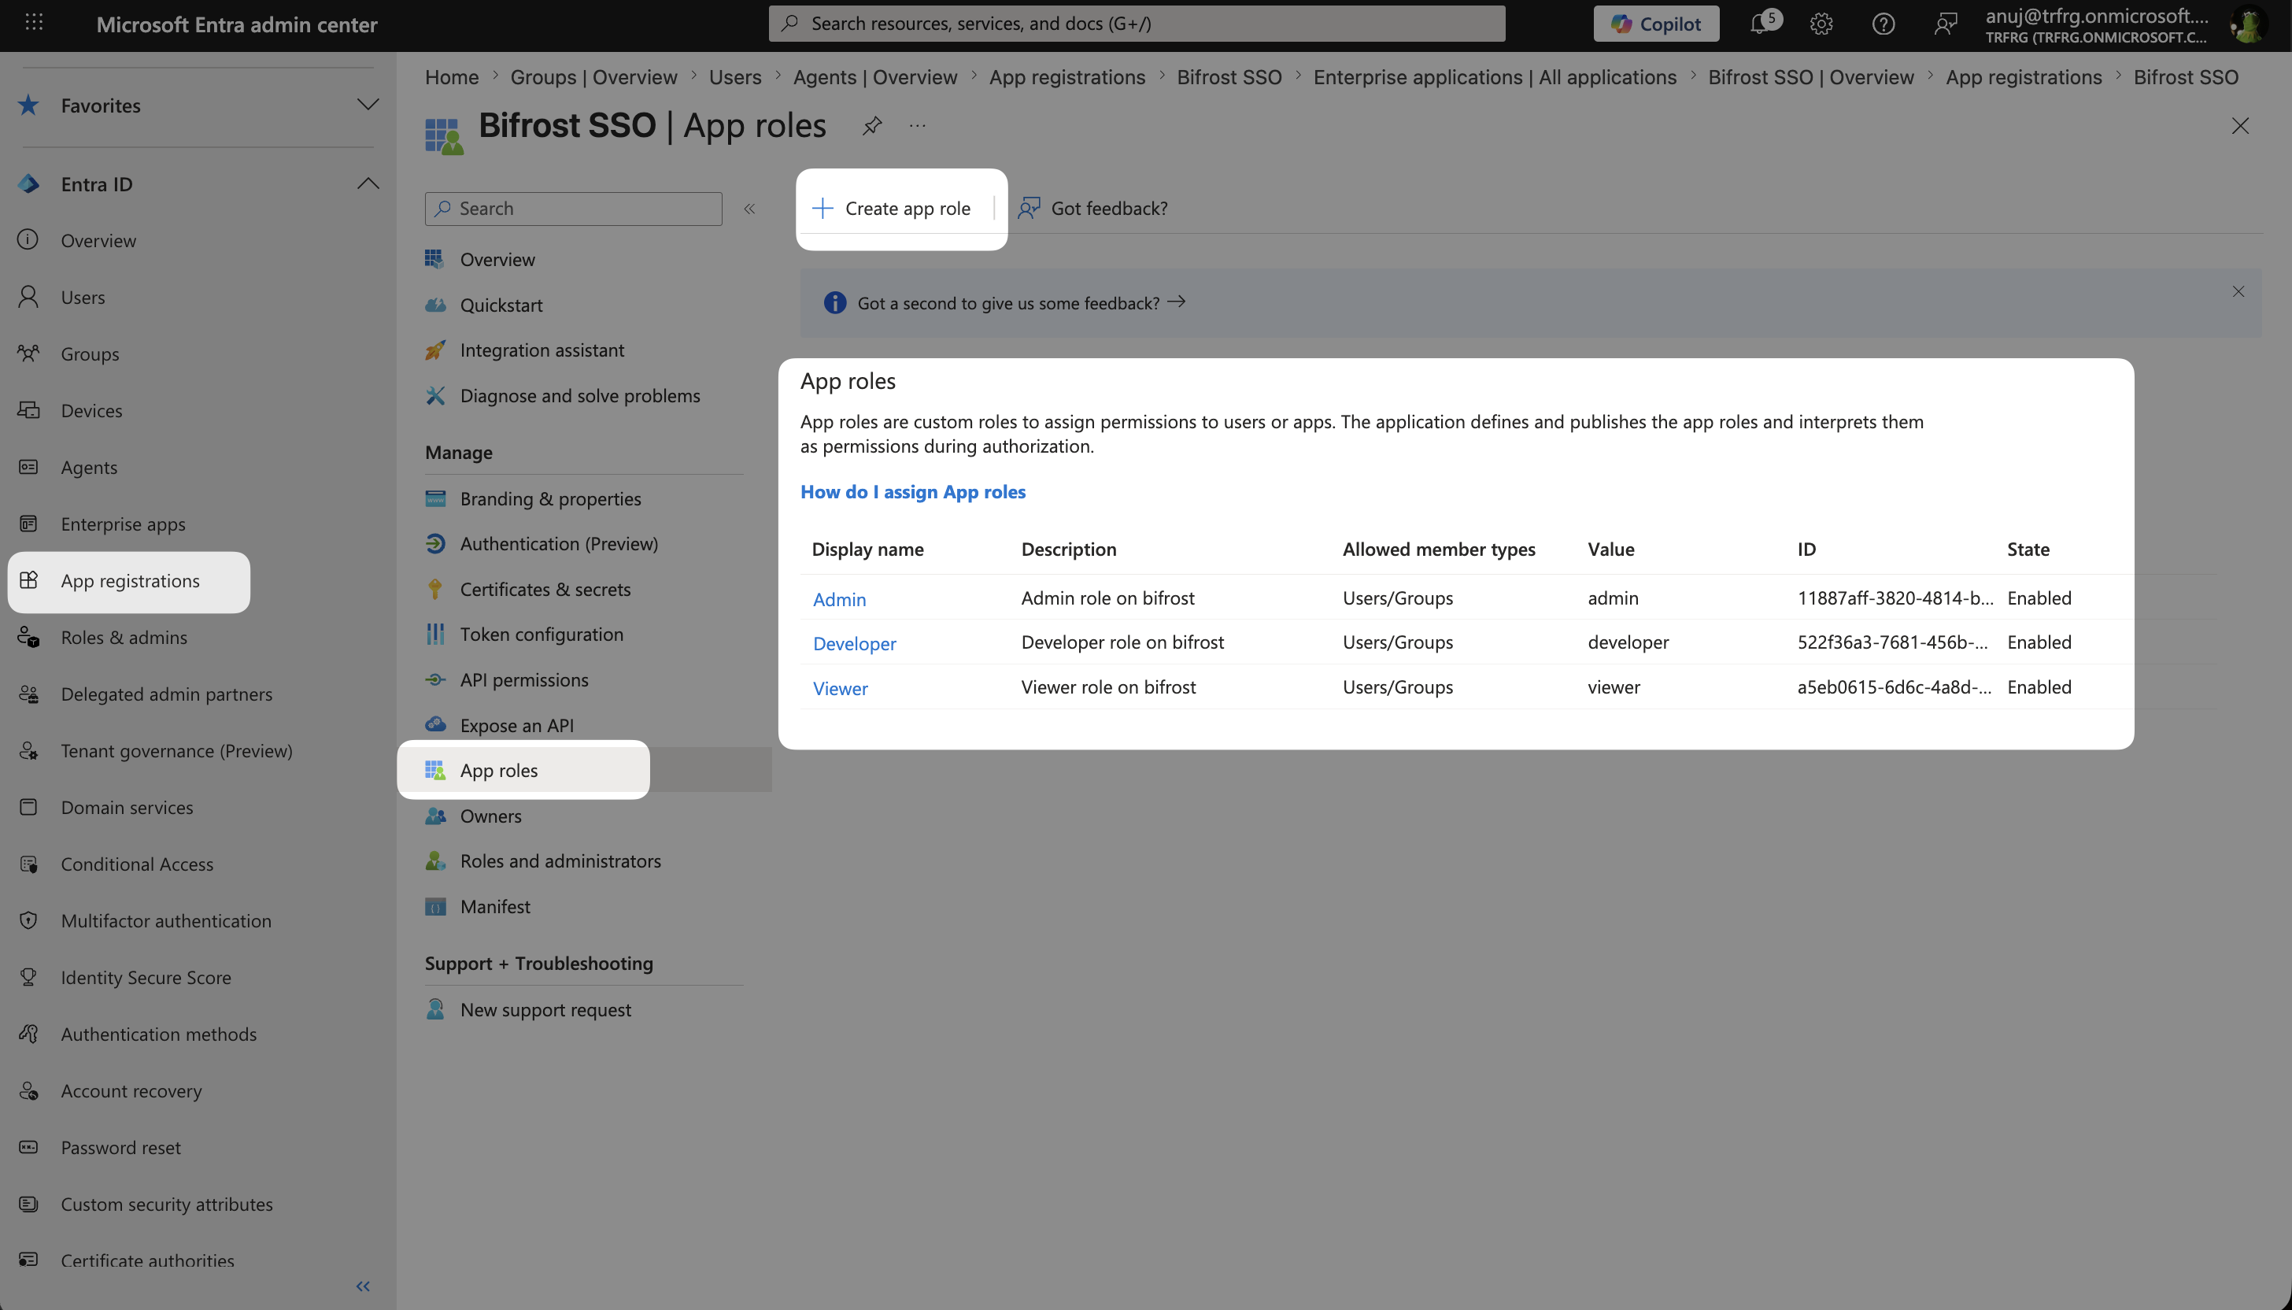Go to Enterprise applications | All applications breadcrumb
Viewport: 2292px width, 1310px height.
click(x=1495, y=77)
